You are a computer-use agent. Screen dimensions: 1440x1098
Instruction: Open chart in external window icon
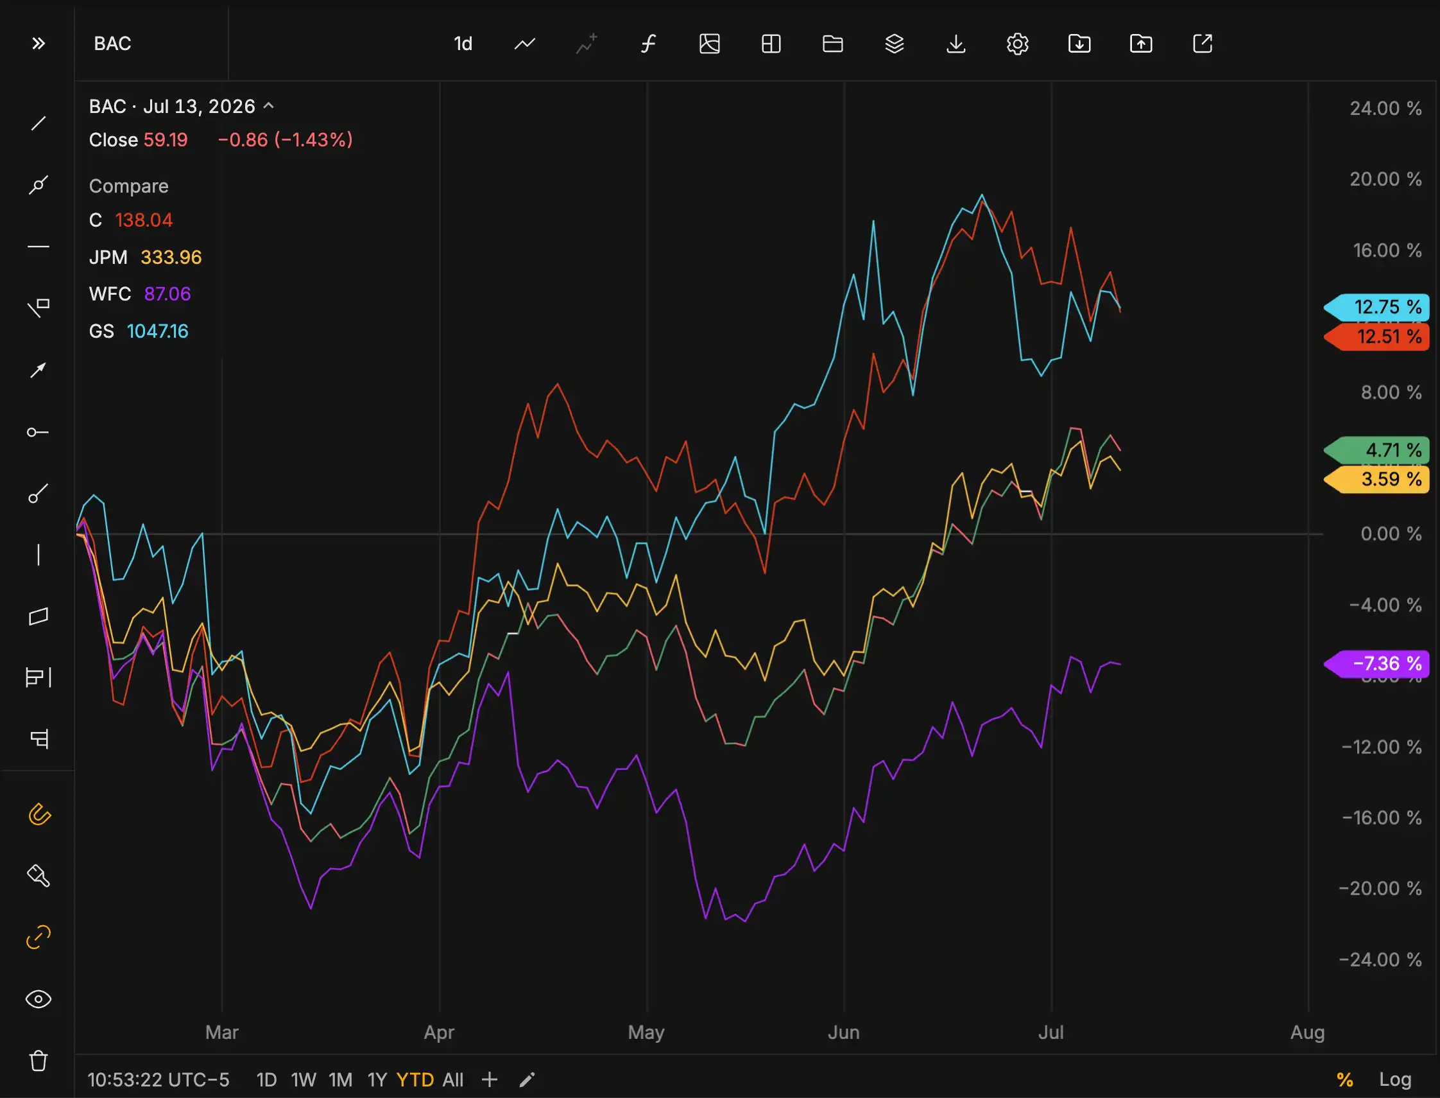point(1203,44)
